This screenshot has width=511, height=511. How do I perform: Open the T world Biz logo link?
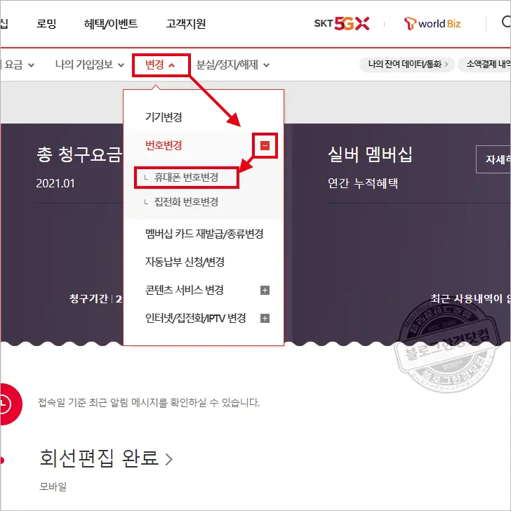tap(432, 23)
